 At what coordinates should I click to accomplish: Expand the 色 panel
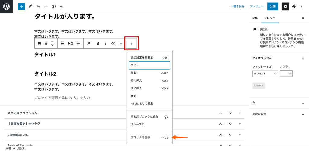click(303, 103)
